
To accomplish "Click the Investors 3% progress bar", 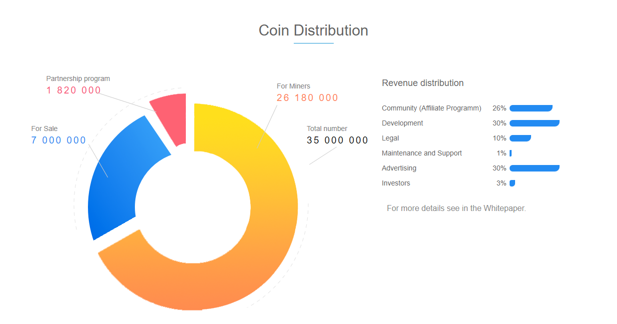I will coord(512,183).
